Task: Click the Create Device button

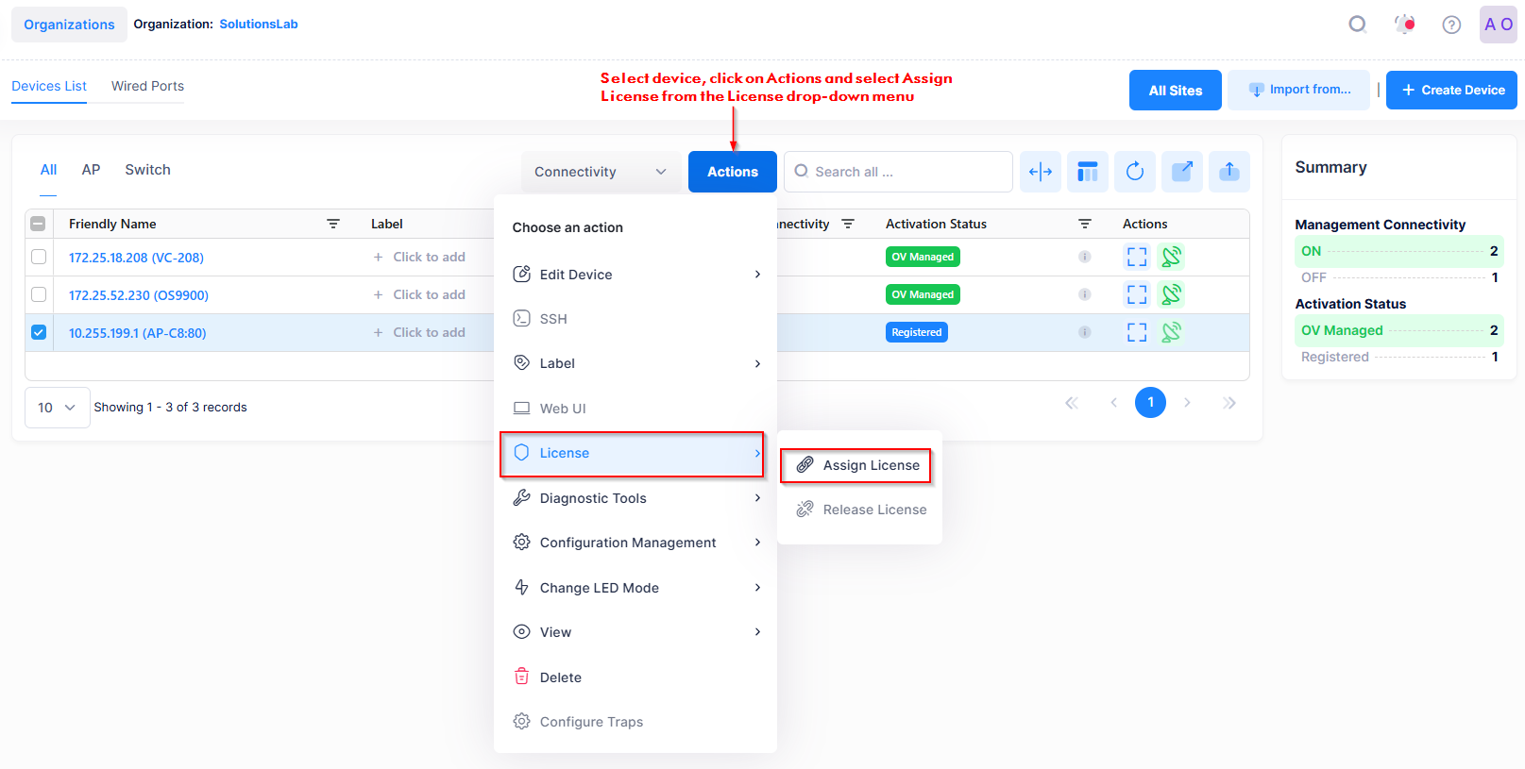Action: tap(1451, 90)
